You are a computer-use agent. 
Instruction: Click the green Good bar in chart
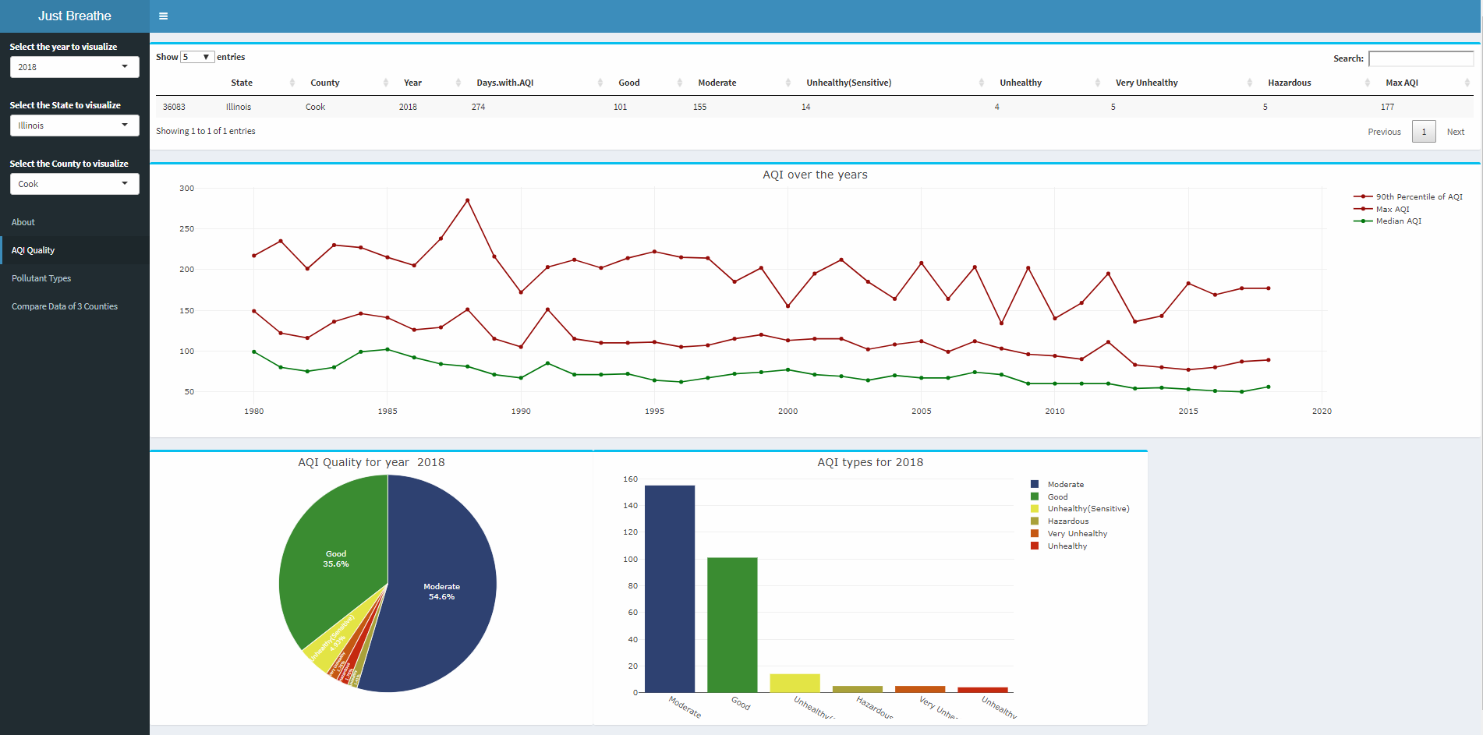tap(732, 624)
